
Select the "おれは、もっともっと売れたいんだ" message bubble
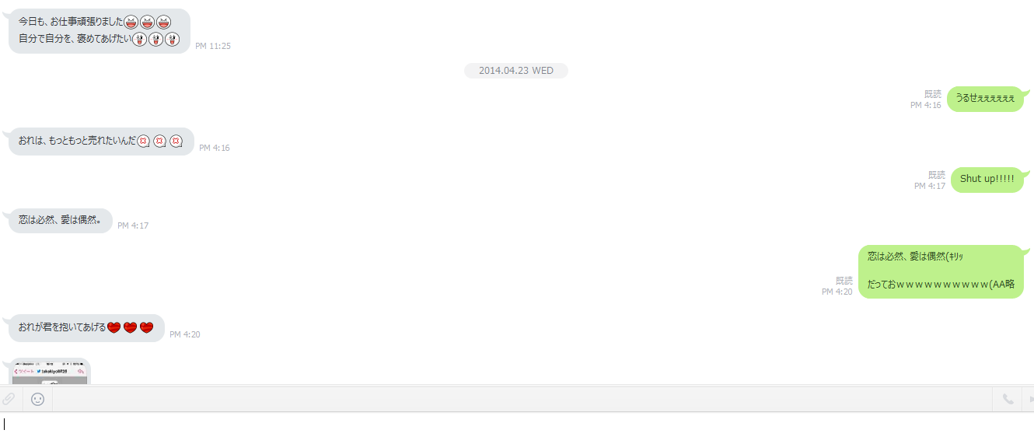click(101, 142)
